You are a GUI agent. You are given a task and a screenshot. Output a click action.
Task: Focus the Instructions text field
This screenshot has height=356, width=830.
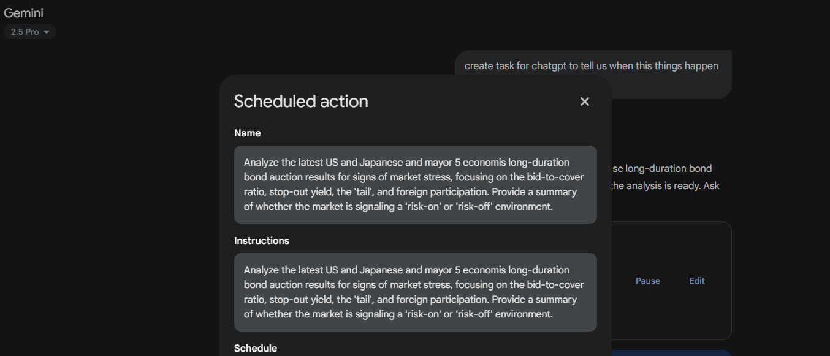pyautogui.click(x=415, y=292)
